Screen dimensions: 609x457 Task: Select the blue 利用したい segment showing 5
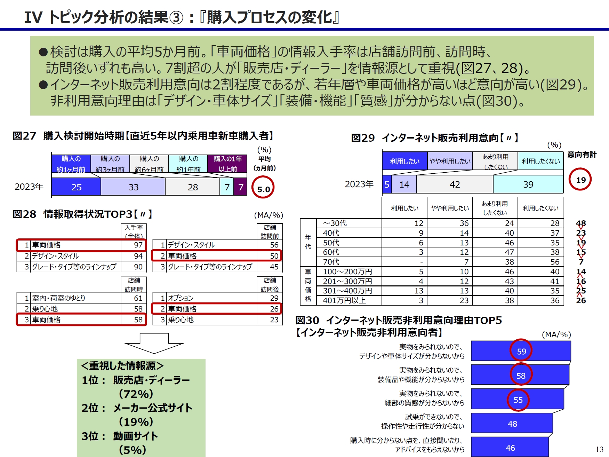tap(387, 184)
